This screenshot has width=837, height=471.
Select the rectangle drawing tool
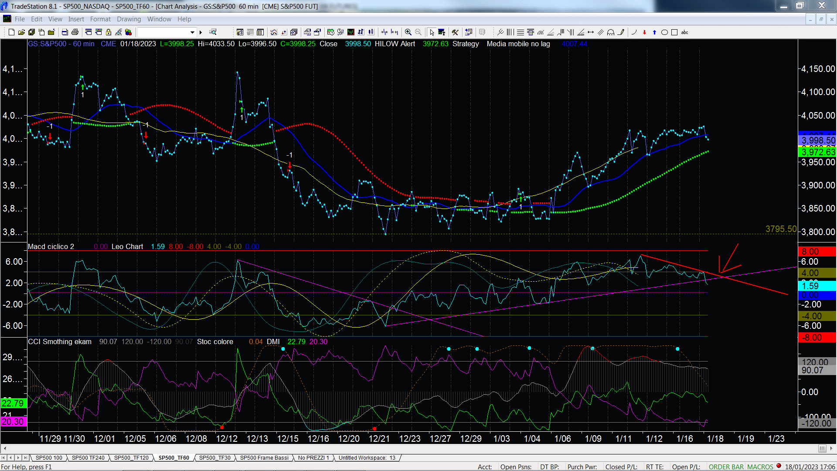click(x=674, y=32)
